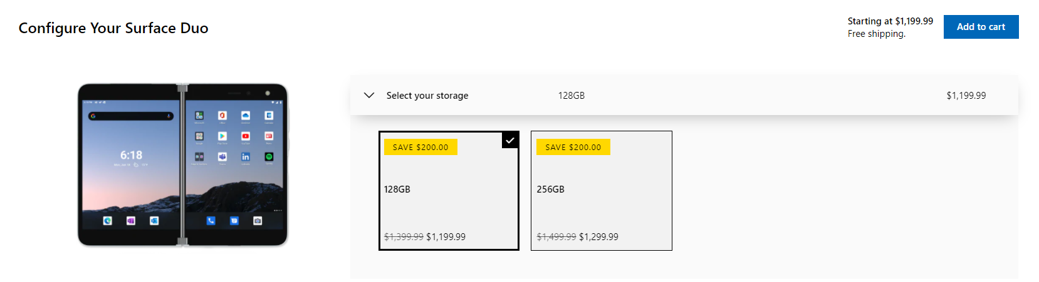This screenshot has width=1039, height=282.
Task: Select the 256GB storage option
Action: (601, 191)
